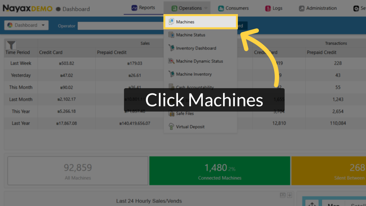This screenshot has width=366, height=206.
Task: Select the This Month row label
Action: tap(21, 87)
